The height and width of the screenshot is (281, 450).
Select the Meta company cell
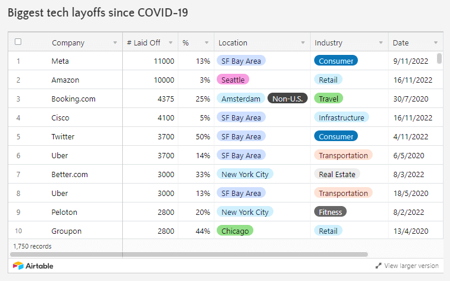60,61
